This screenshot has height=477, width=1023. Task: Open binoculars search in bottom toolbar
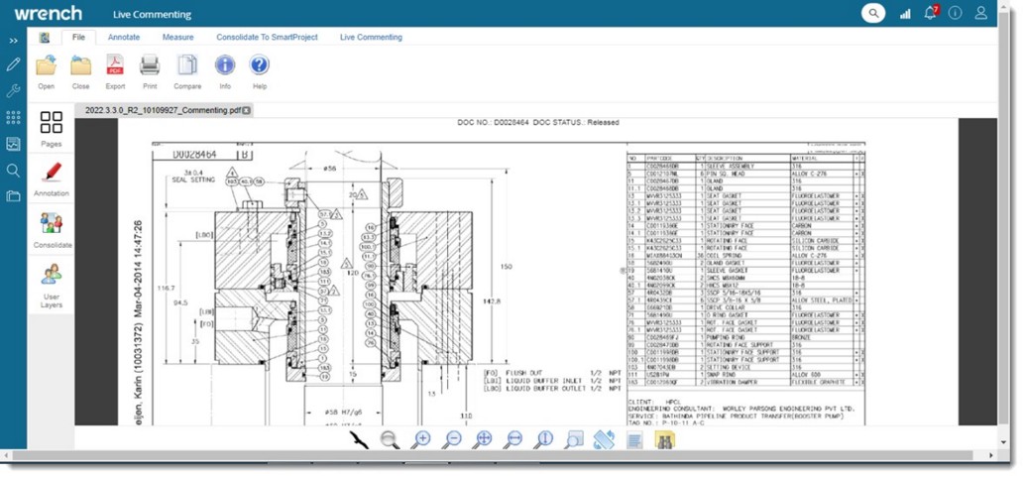(x=665, y=439)
